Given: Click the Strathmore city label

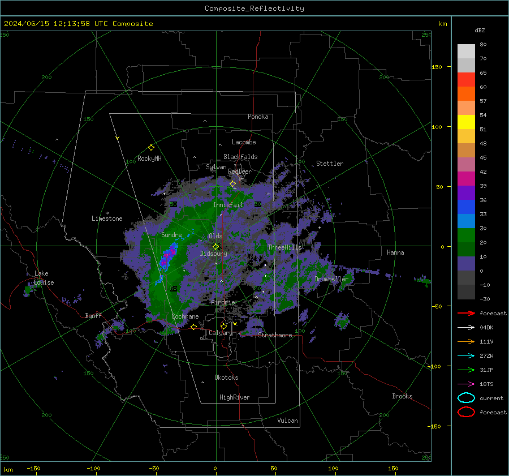Looking at the screenshot, I should click(x=275, y=335).
